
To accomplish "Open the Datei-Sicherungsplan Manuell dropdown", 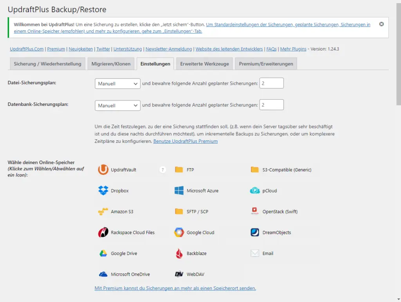I will pos(117,84).
